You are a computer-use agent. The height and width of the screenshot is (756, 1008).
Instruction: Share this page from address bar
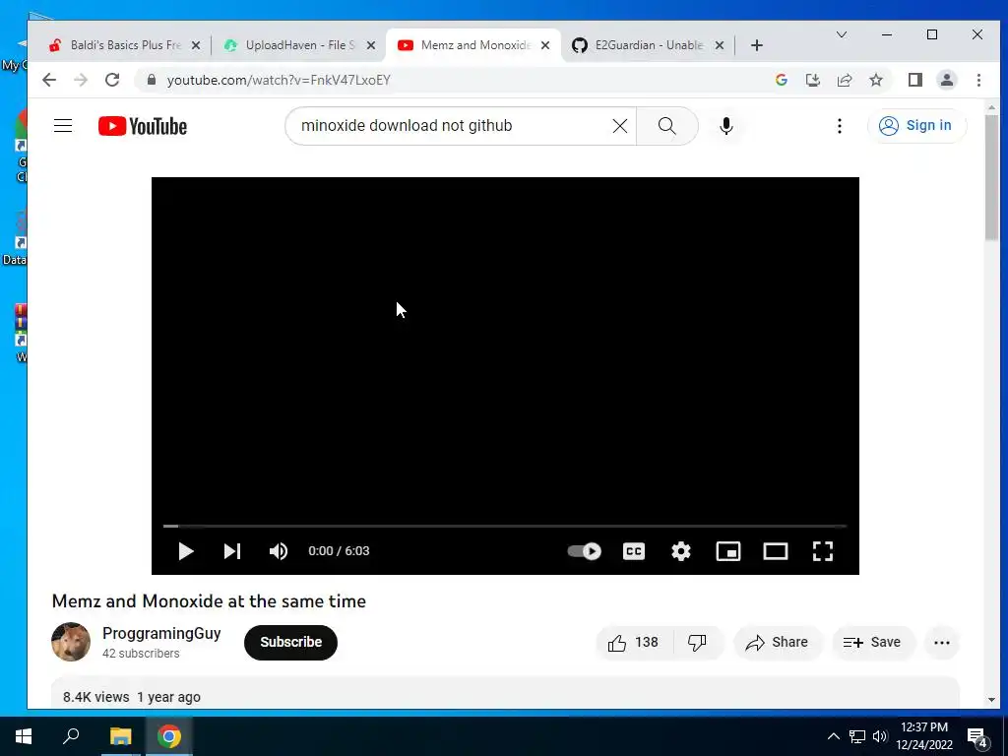click(x=844, y=80)
